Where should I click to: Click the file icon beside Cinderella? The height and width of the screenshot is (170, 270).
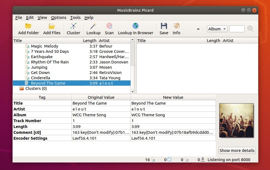[27, 78]
